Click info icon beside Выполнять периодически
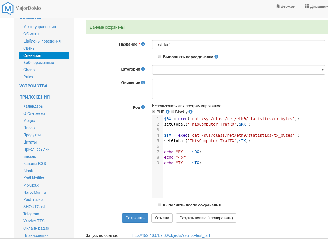This screenshot has height=239, width=328. [216, 57]
